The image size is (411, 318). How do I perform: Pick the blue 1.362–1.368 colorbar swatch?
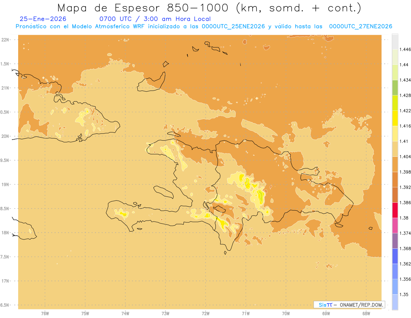click(x=395, y=256)
